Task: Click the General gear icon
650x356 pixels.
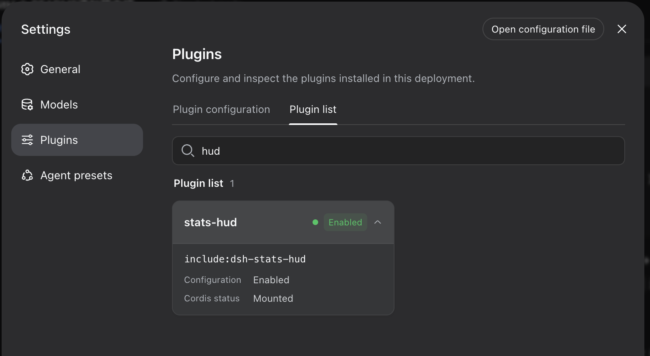Action: 27,69
